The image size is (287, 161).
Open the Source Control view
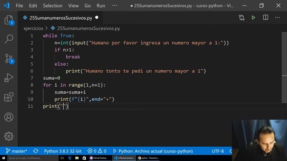[9, 59]
